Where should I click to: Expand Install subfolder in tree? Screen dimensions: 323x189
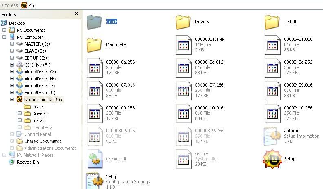[x=20, y=120]
